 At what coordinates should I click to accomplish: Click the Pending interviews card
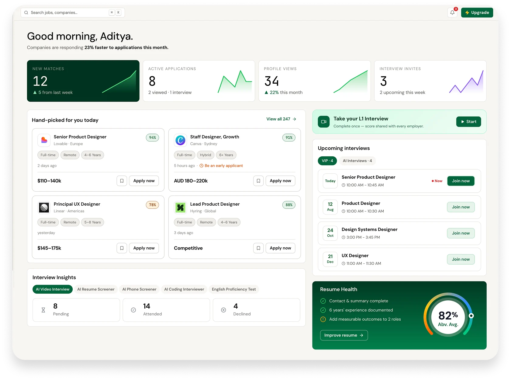pos(76,310)
